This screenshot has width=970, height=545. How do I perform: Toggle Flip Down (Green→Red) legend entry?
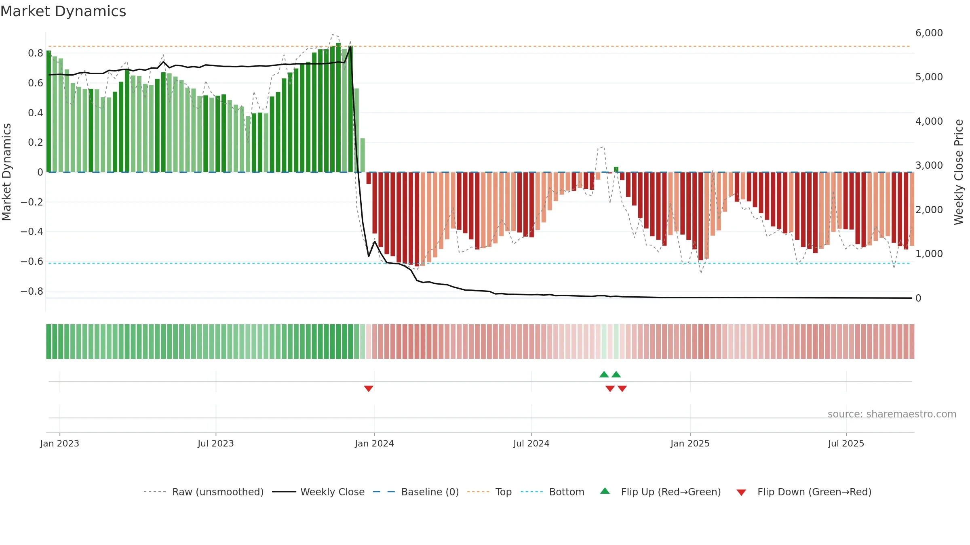tap(803, 492)
